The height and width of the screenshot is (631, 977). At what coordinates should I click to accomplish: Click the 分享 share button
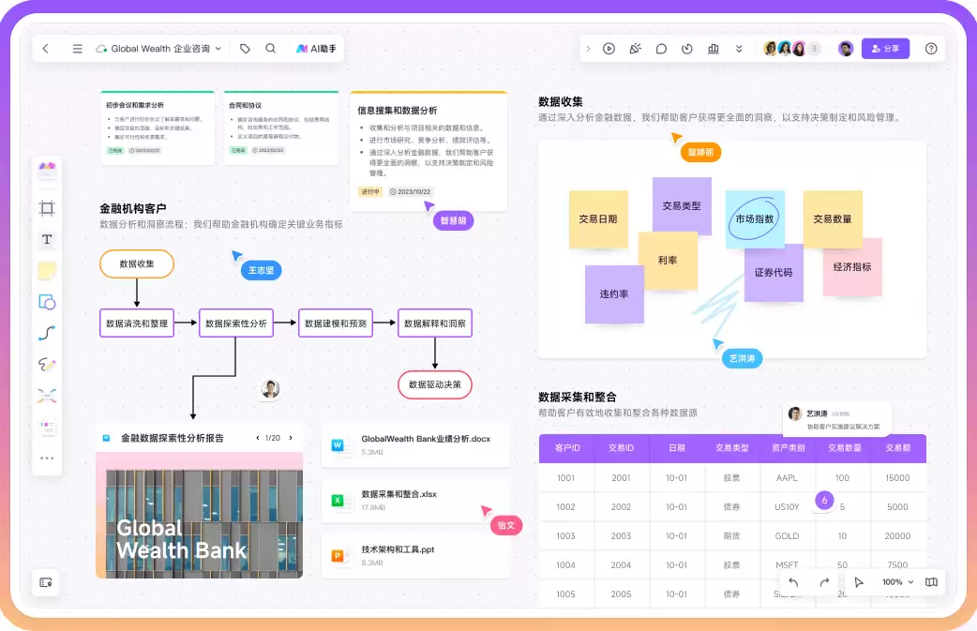(x=885, y=49)
